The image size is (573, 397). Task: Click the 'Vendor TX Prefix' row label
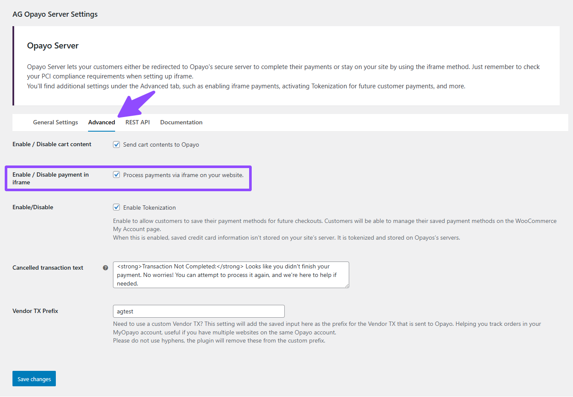click(x=35, y=311)
